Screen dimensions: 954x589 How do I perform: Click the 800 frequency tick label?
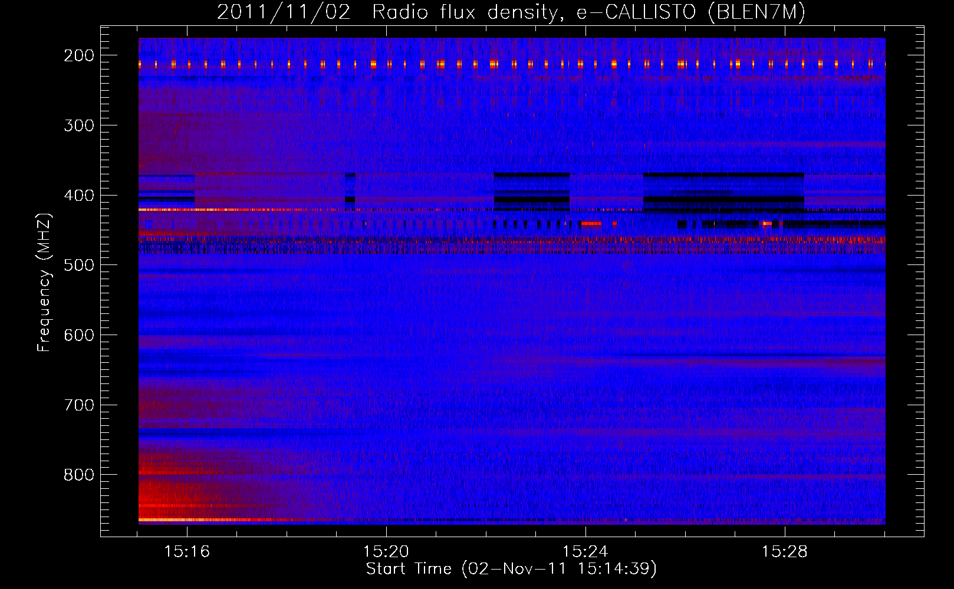pos(79,475)
